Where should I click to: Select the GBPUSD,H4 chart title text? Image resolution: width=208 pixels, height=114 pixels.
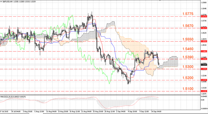pos(7,1)
